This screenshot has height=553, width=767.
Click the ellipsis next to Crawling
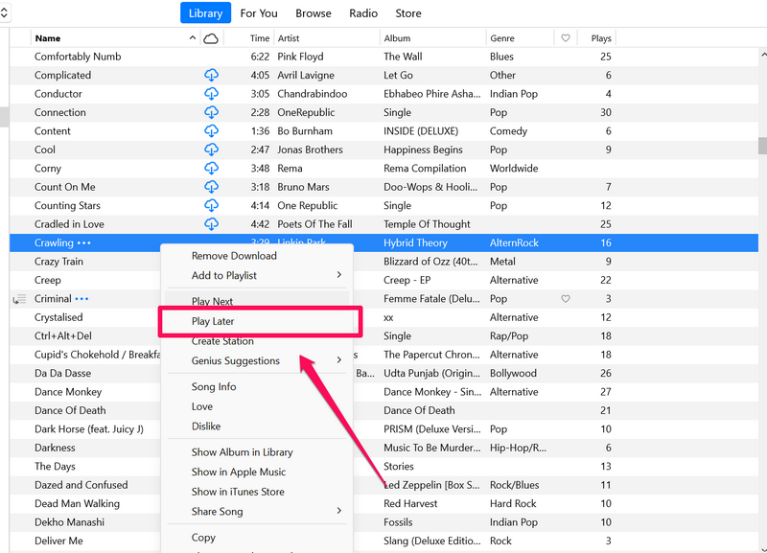click(84, 243)
